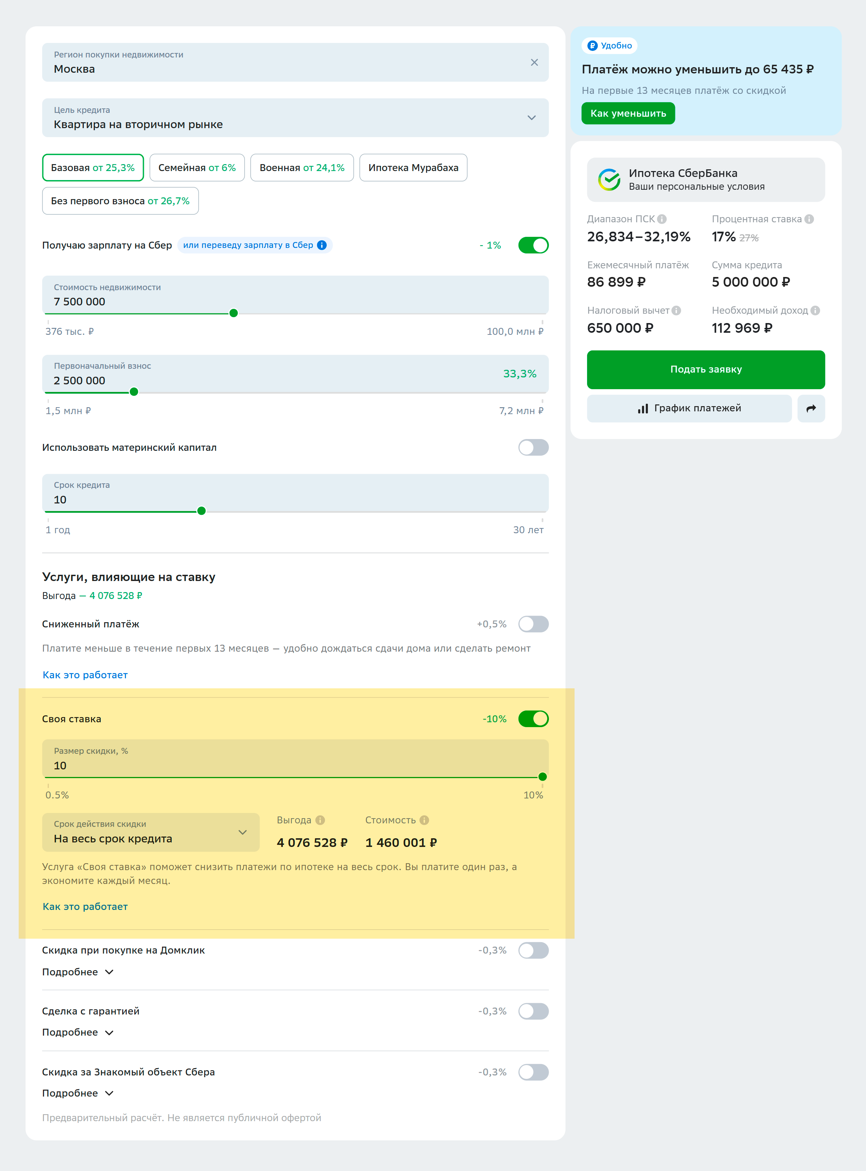Click the info icon in salary transfer chip
The height and width of the screenshot is (1171, 866).
(322, 245)
